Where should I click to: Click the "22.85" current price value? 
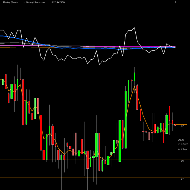pyautogui.click(x=181, y=140)
